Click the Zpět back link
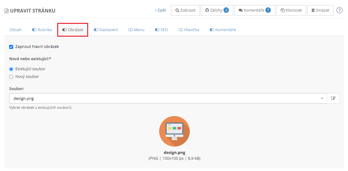348x171 pixels. [x=160, y=10]
